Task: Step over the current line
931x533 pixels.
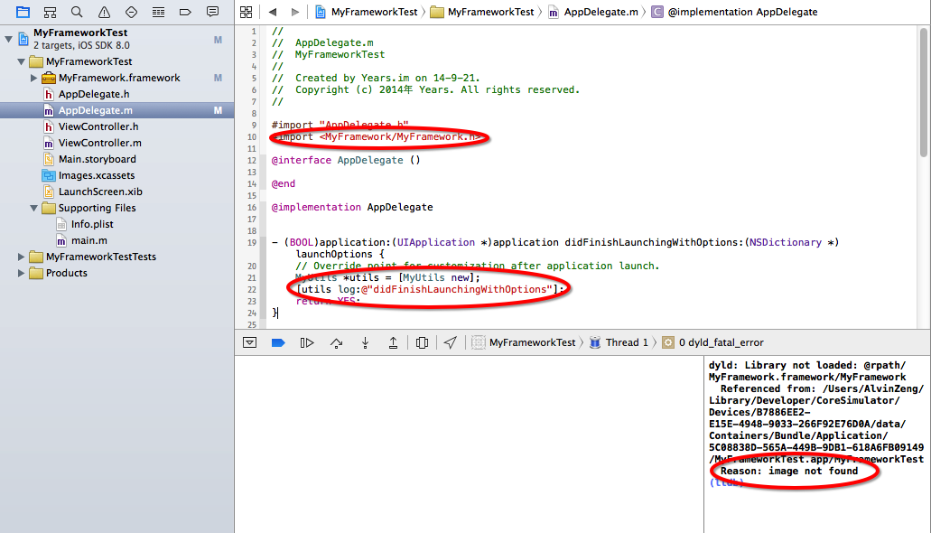Action: pos(337,343)
